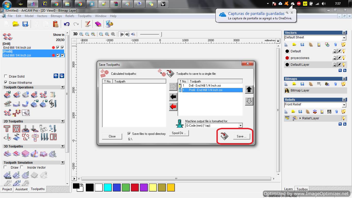Collapse 2D Toolpaths section
352x198 pixels.
tap(63, 121)
